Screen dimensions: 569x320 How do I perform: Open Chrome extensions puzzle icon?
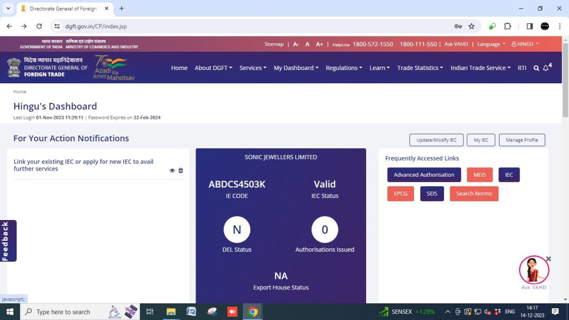pos(507,26)
